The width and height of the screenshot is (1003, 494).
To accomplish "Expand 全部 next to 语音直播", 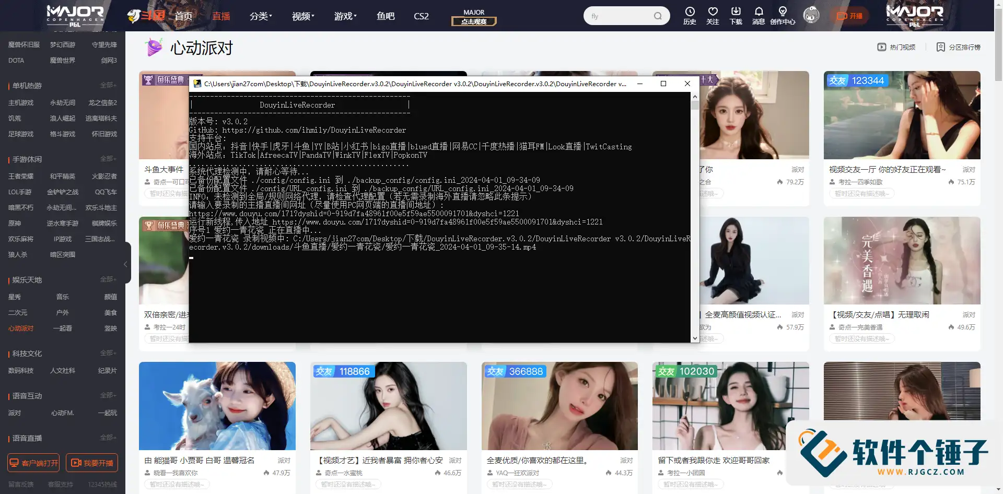I will (x=108, y=438).
